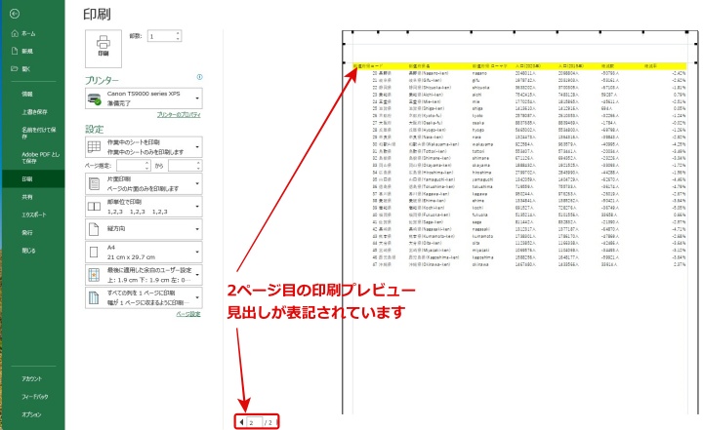The width and height of the screenshot is (703, 430).
Task: Open the ホーム (Home) page
Action: [x=23, y=33]
